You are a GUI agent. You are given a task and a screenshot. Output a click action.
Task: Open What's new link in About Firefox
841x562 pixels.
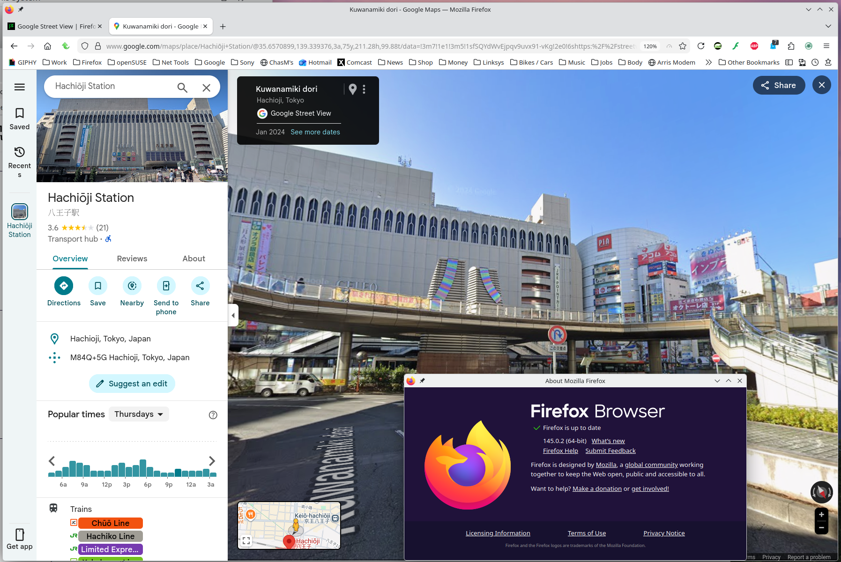(608, 441)
